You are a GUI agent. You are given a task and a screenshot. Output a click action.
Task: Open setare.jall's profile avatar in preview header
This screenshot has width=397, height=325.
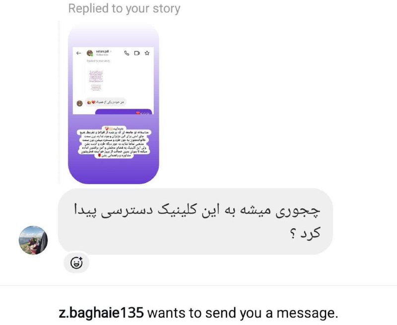click(x=90, y=53)
